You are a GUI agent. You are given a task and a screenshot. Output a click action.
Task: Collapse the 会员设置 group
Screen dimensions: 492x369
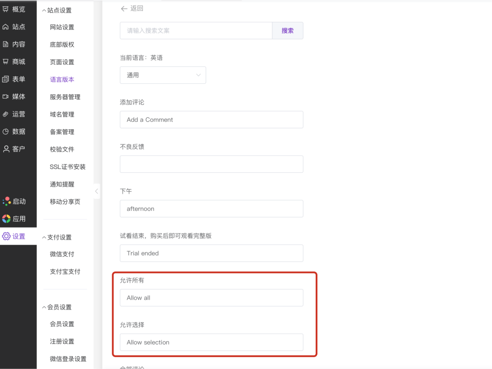coord(44,308)
